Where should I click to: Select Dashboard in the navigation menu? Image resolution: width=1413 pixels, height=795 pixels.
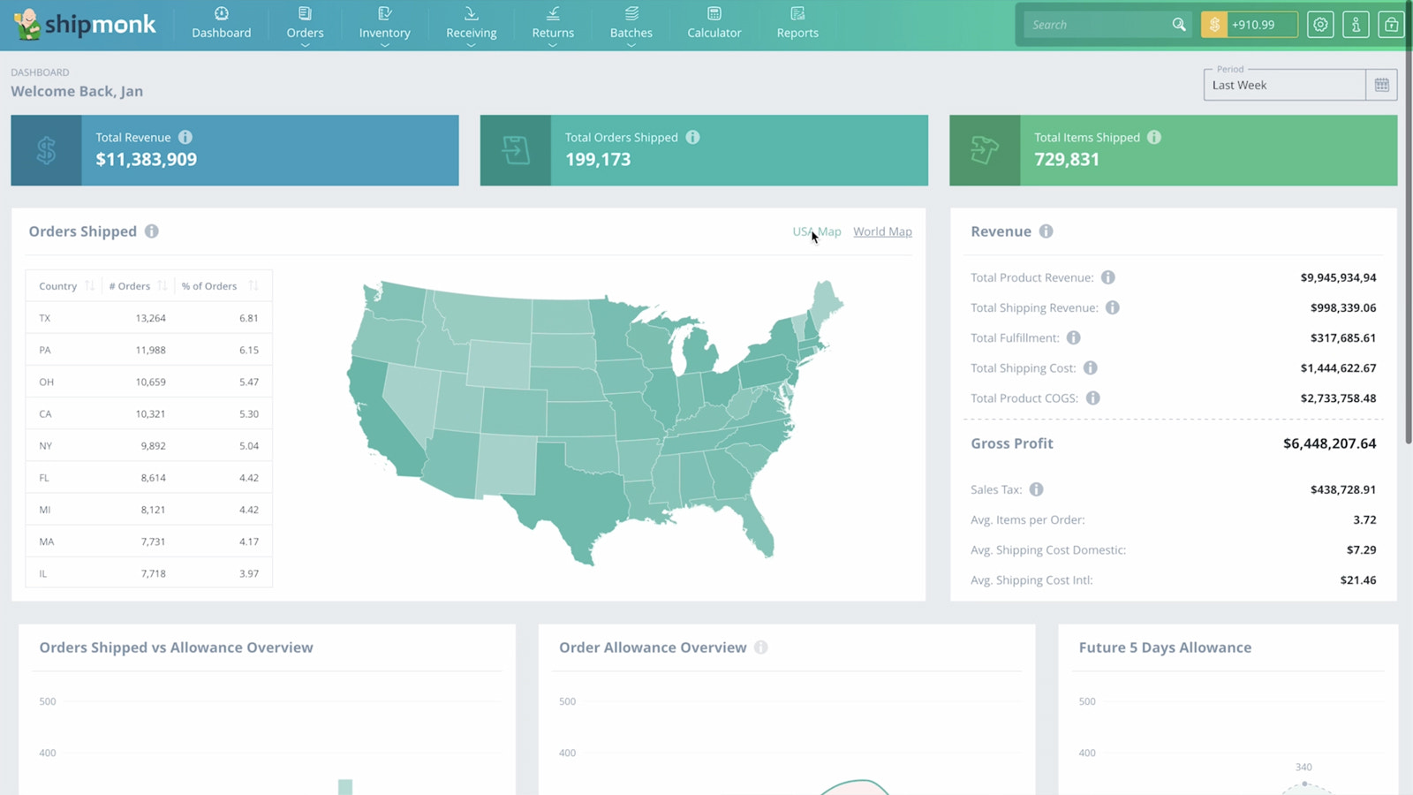222,24
